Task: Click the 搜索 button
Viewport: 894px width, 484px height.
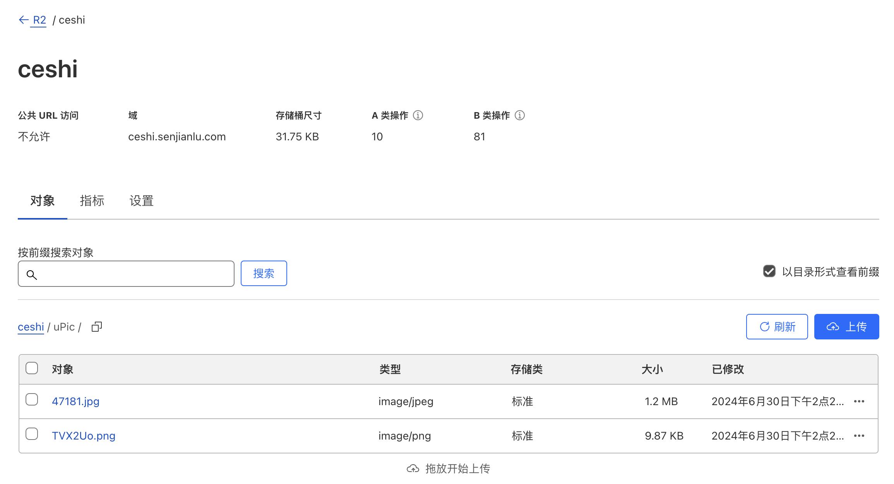Action: point(264,273)
